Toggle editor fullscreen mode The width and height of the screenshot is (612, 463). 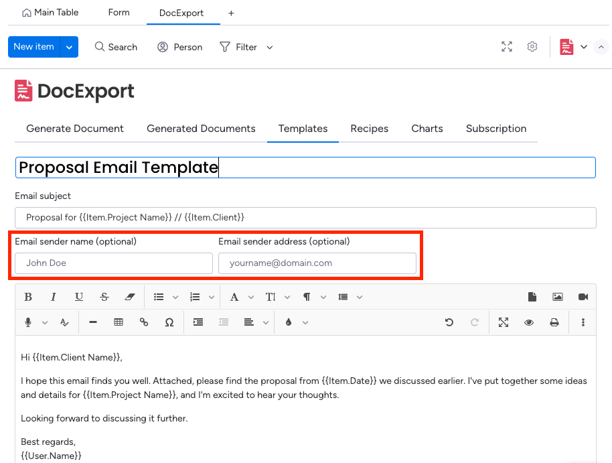point(504,322)
